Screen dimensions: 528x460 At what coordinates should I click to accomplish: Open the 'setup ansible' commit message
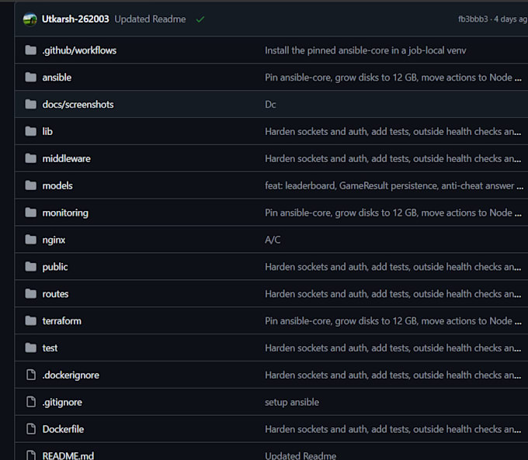pyautogui.click(x=292, y=402)
